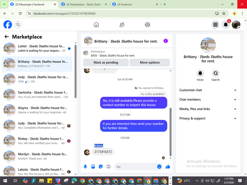Open the Facebook search icon
247x185 pixels.
(x=18, y=25)
